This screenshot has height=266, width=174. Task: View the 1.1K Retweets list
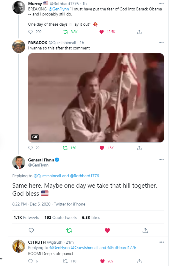click(x=26, y=217)
